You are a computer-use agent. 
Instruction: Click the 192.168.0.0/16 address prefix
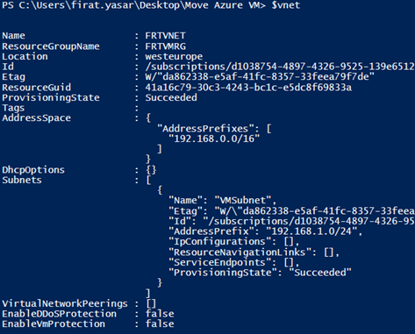tap(214, 139)
